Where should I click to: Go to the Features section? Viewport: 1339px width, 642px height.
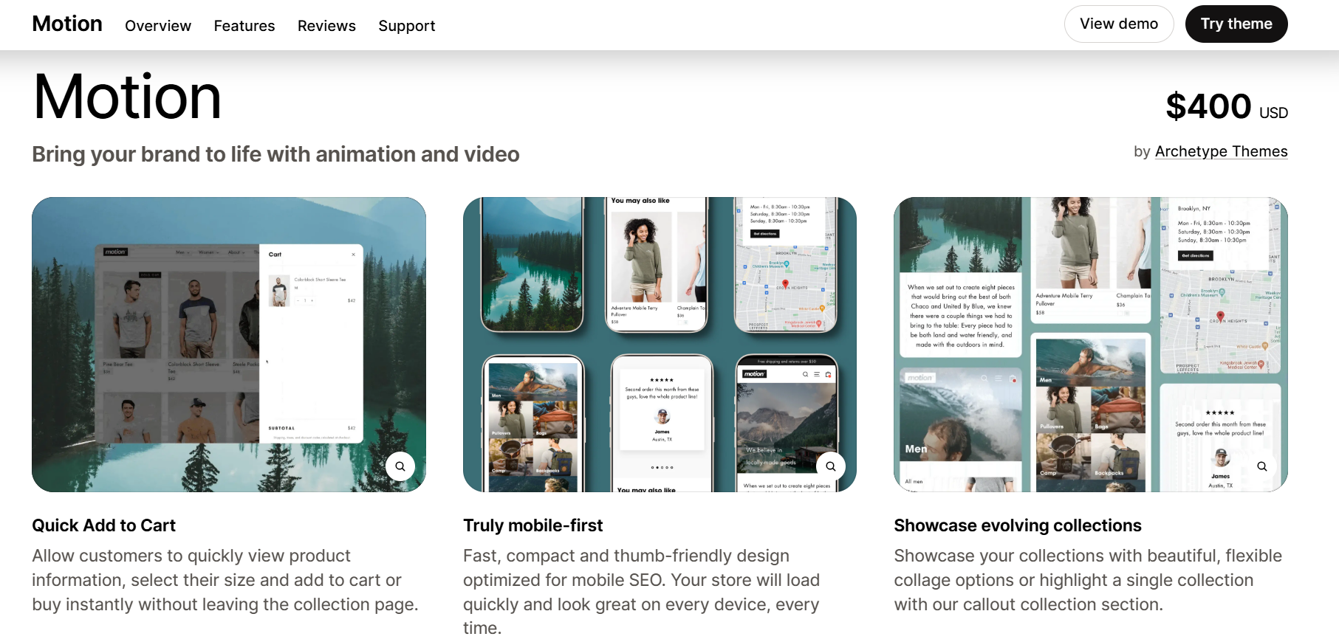[x=244, y=26]
